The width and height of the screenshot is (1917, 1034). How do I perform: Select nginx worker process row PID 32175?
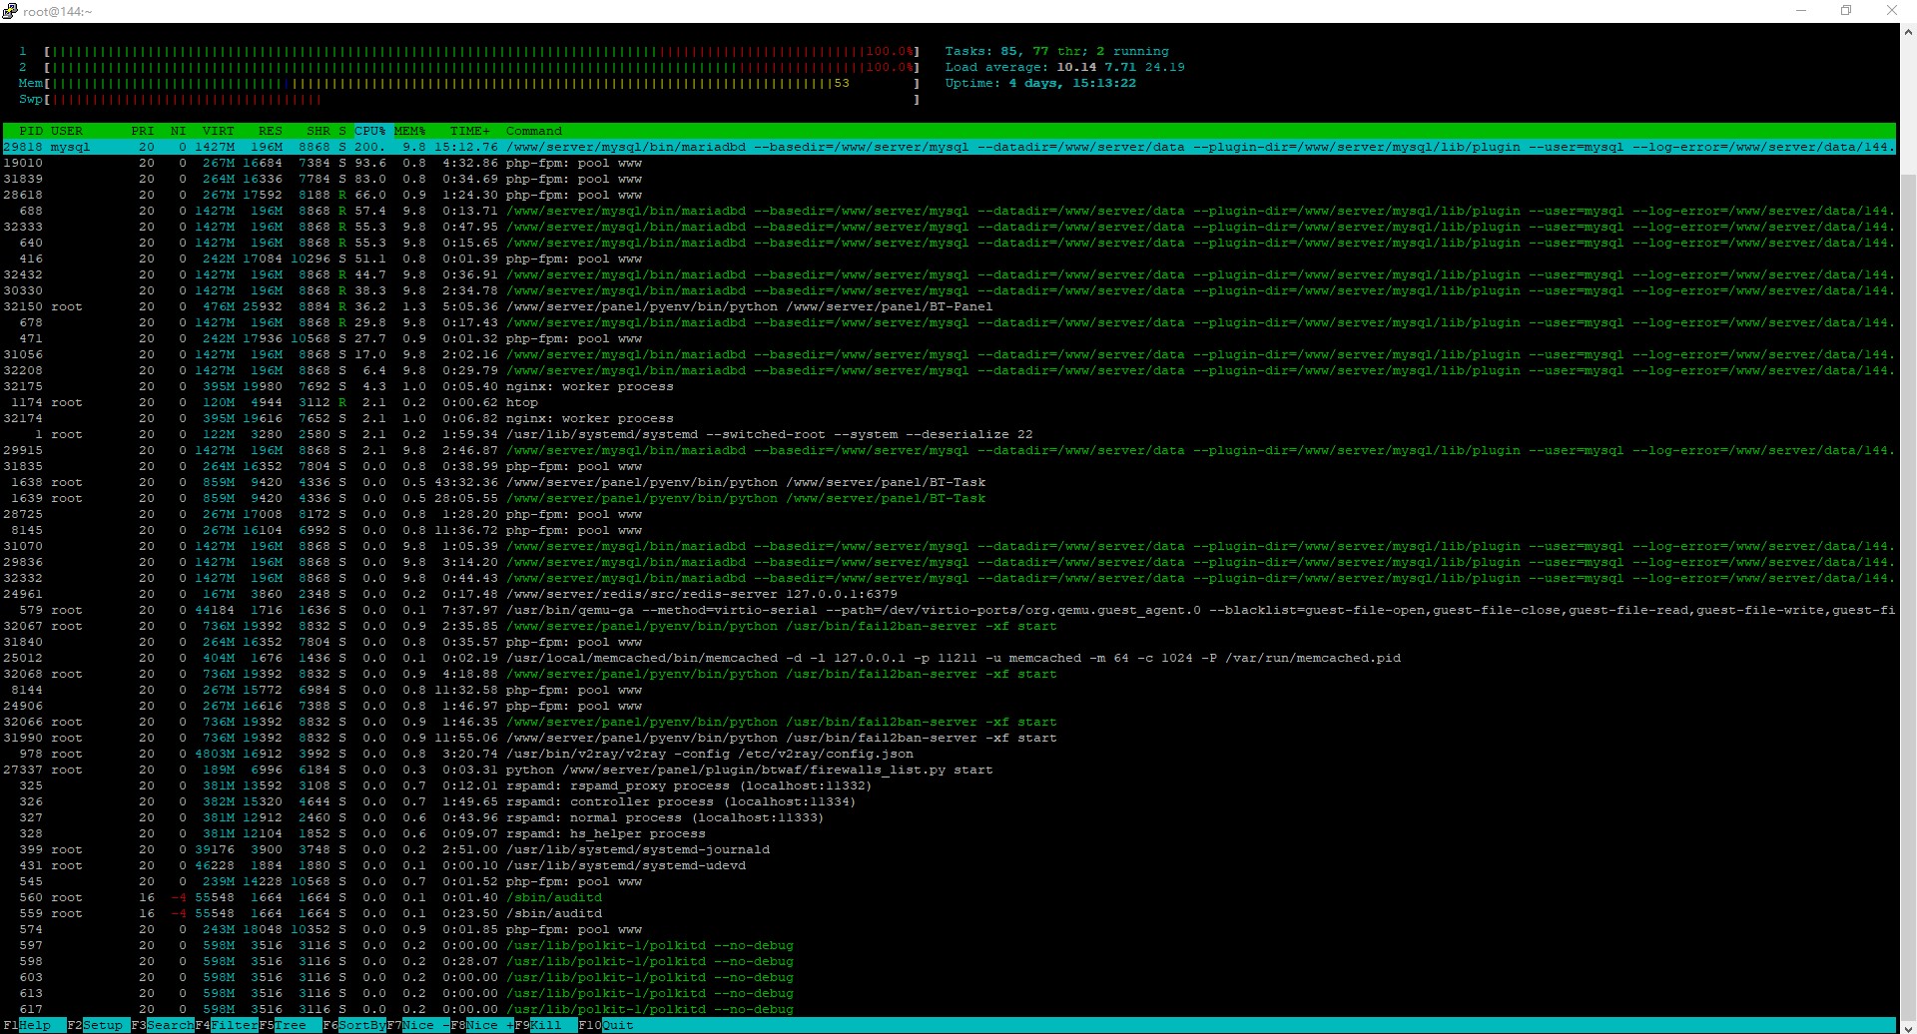949,386
